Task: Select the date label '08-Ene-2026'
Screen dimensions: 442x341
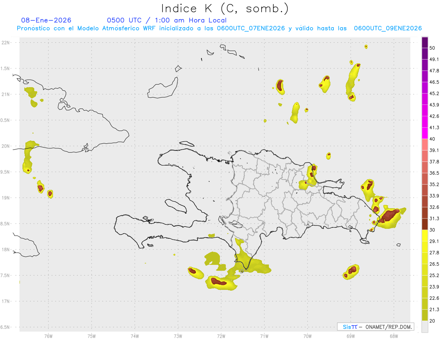Action: tap(46, 20)
